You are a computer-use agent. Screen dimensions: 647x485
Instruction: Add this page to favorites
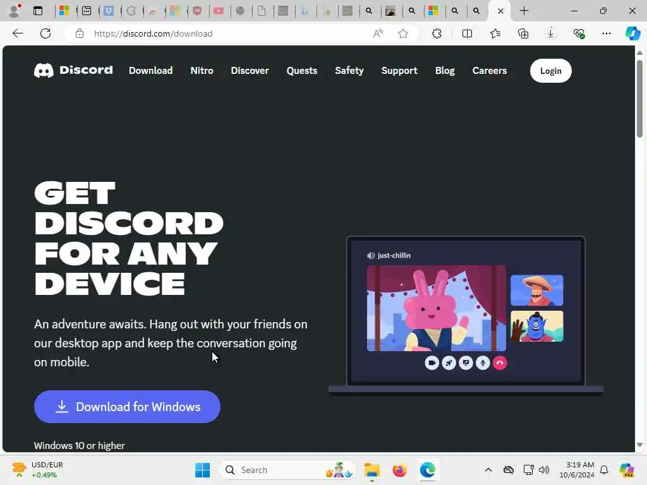(403, 33)
